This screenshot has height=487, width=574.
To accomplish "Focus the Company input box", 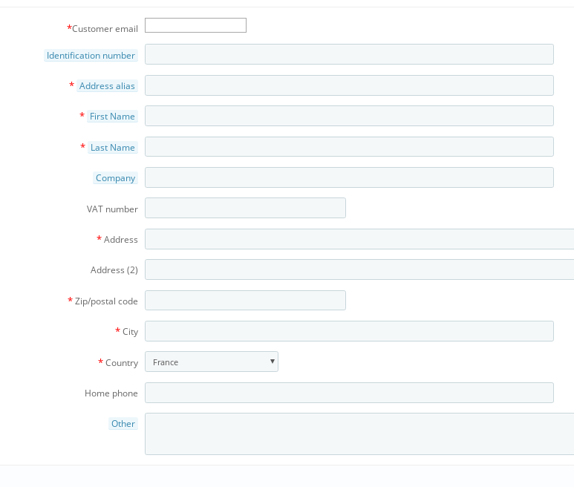I will tap(349, 177).
